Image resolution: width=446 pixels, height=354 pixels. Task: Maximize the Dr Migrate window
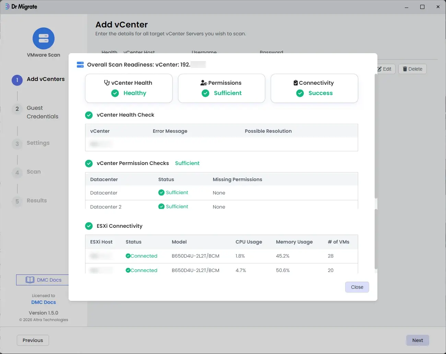[422, 7]
